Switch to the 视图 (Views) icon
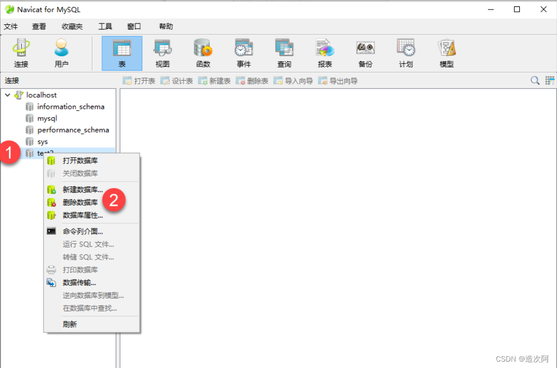Screen dimensions: 557x368 click(x=162, y=53)
